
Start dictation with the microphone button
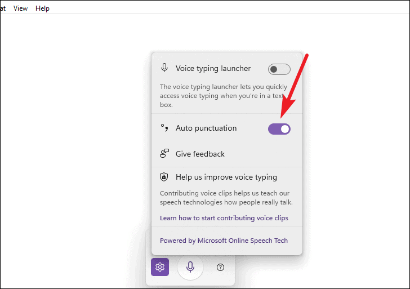tap(190, 267)
